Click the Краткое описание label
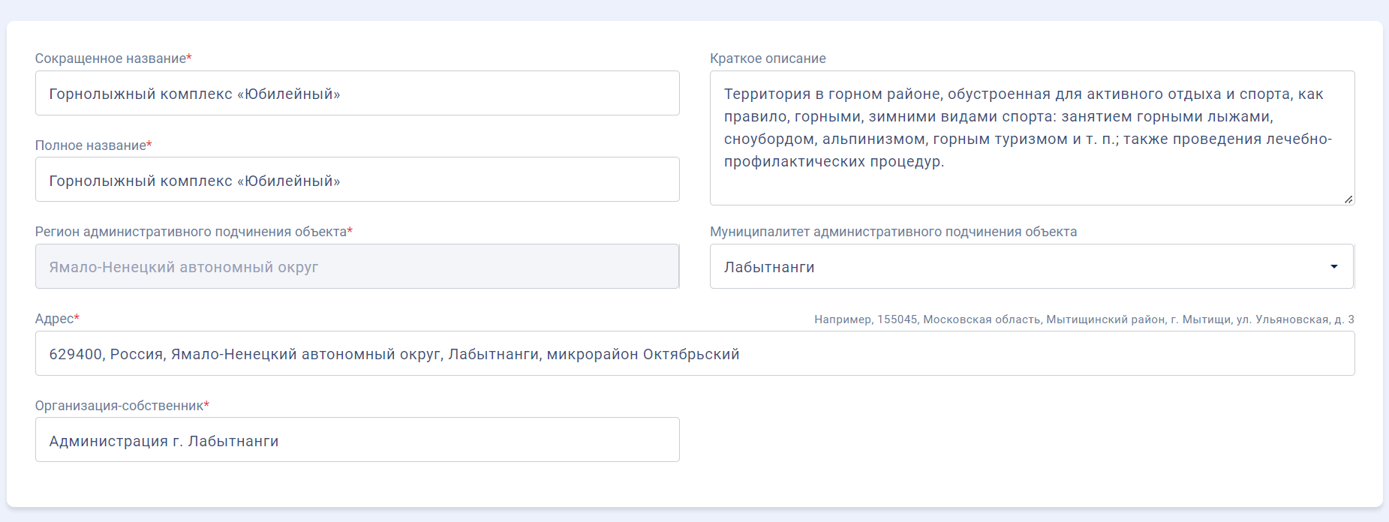The image size is (1389, 522). (768, 58)
